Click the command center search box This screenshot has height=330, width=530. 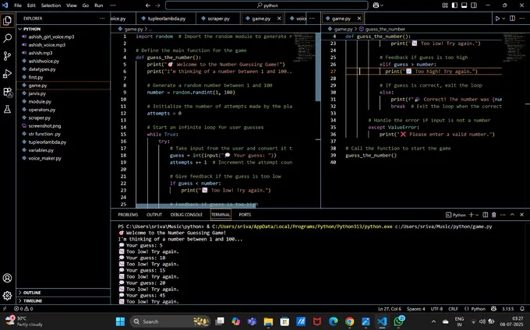(x=267, y=5)
